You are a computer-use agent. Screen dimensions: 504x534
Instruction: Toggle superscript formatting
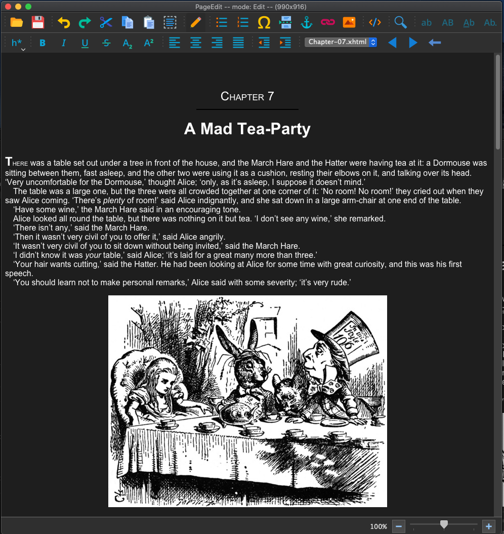pyautogui.click(x=149, y=43)
